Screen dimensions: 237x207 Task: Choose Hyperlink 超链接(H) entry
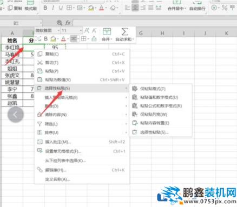[x=82, y=170]
